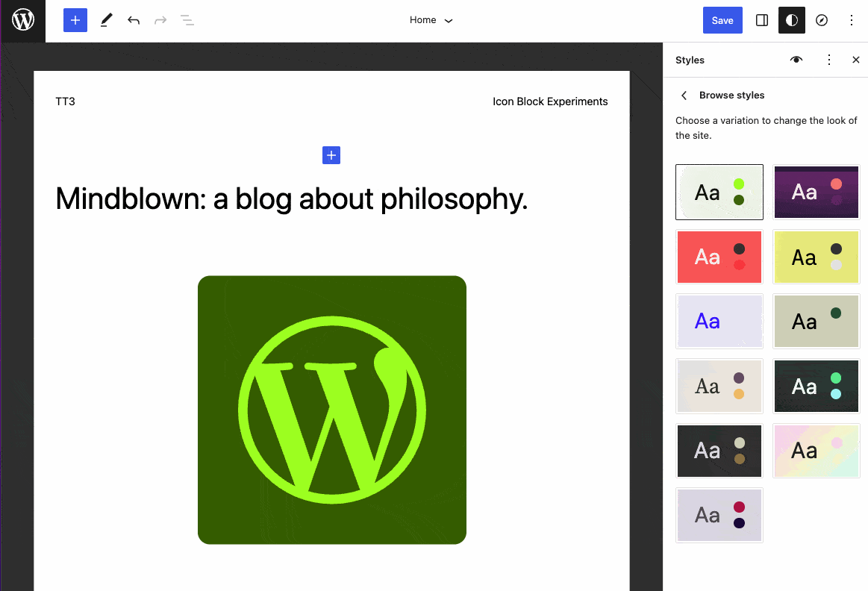The width and height of the screenshot is (868, 591).
Task: Toggle the Styles half-circle icon
Action: [x=792, y=21]
